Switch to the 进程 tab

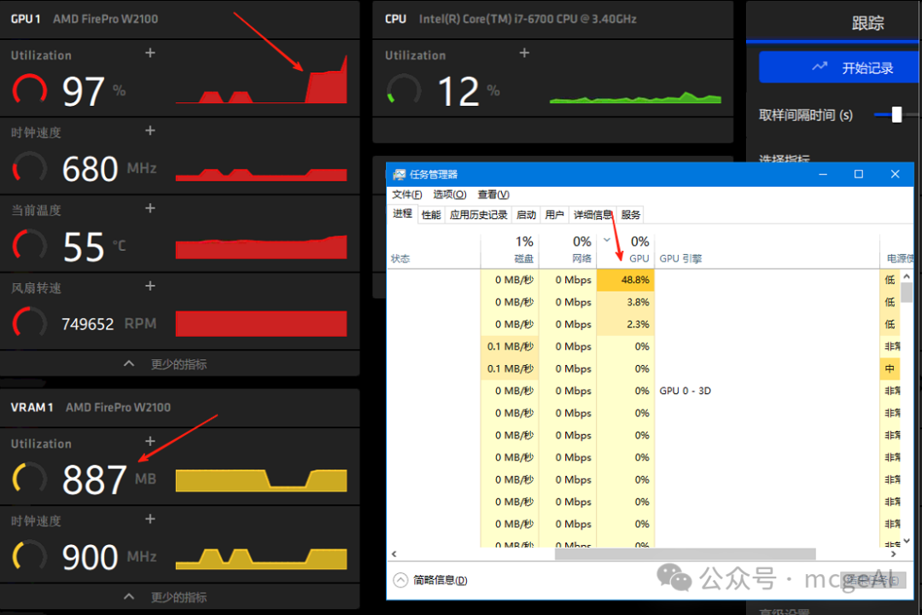point(402,214)
